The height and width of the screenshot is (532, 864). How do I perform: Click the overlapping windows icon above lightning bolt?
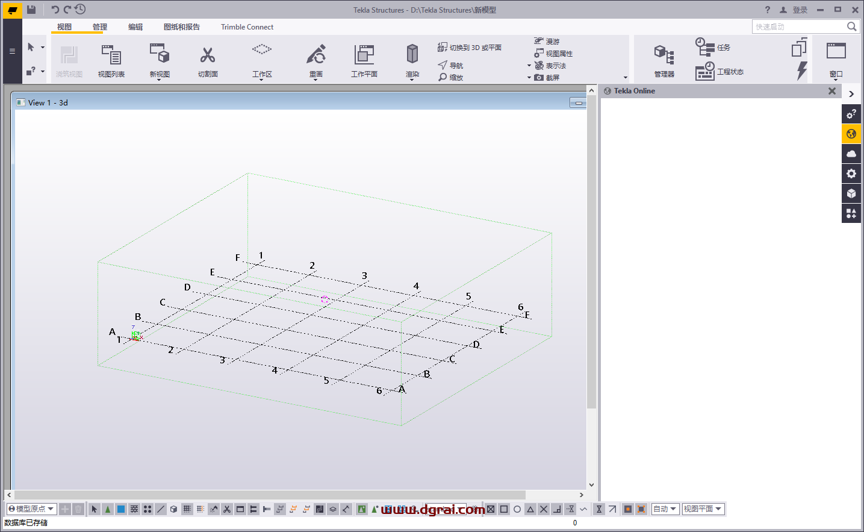coord(799,48)
